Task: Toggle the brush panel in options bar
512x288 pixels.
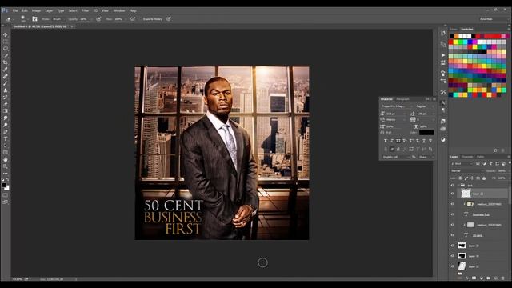Action: tap(34, 19)
